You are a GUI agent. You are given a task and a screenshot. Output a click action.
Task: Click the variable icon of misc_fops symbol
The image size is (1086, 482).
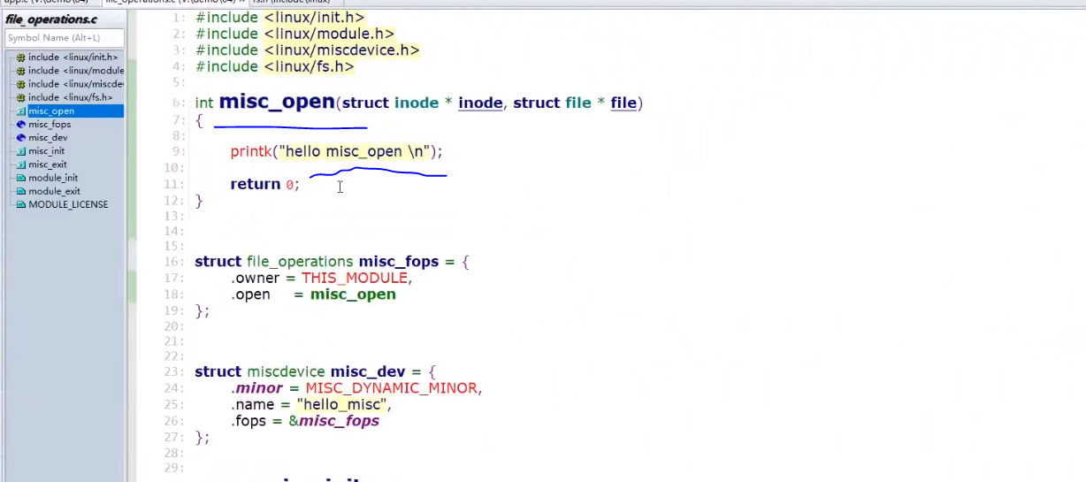tap(20, 124)
